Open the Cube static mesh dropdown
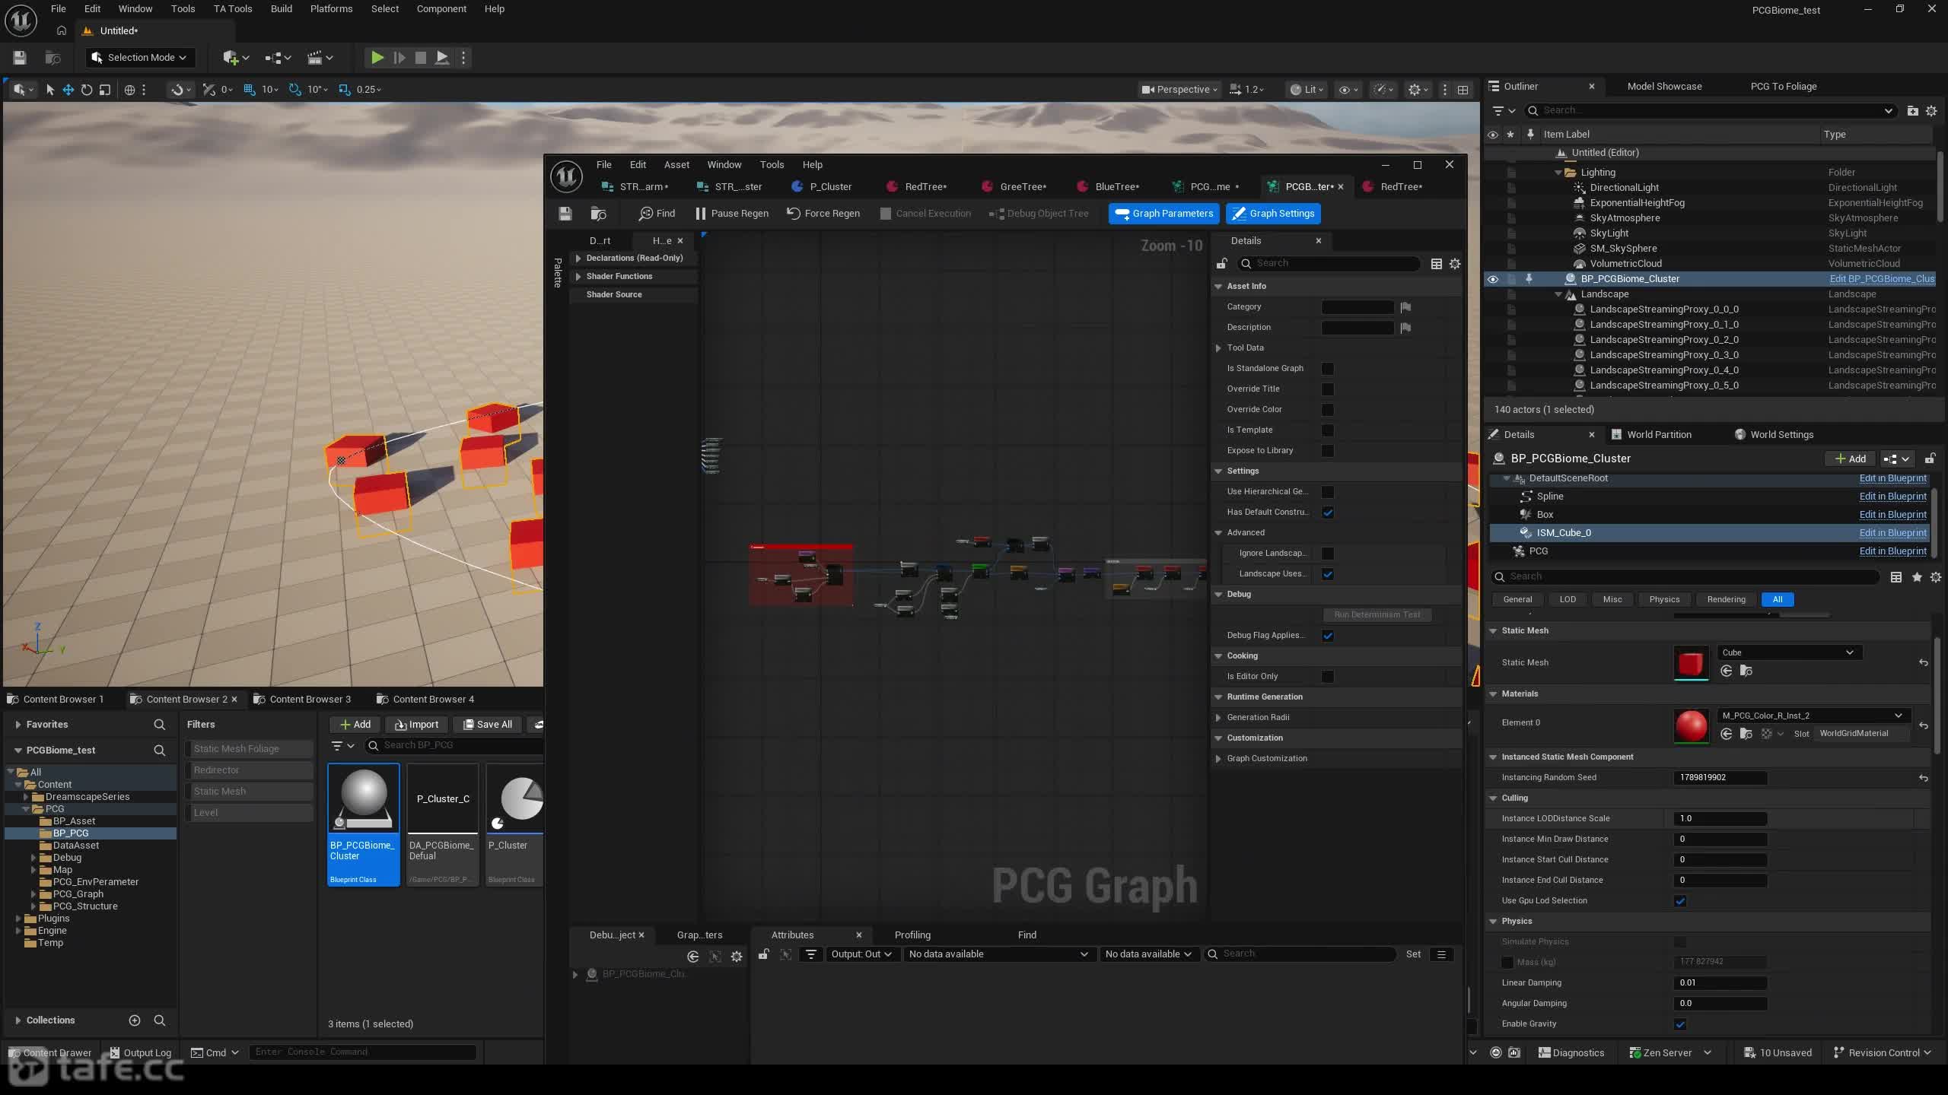1948x1095 pixels. point(1789,652)
